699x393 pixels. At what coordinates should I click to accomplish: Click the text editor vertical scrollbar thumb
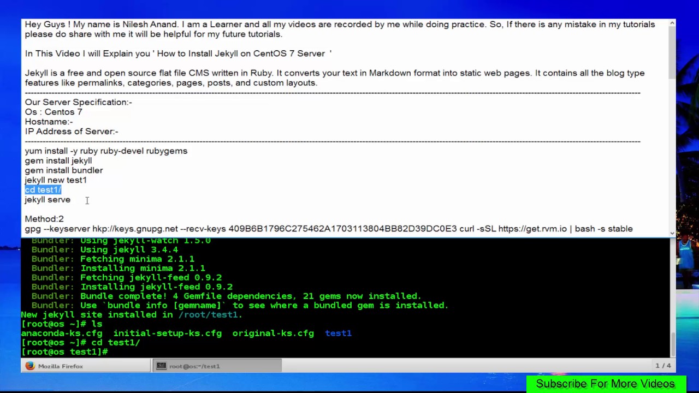pyautogui.click(x=672, y=53)
